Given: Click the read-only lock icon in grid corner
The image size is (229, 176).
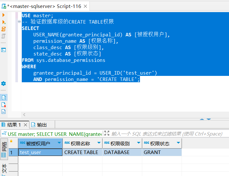Looking at the screenshot, I should pyautogui.click(x=11, y=141).
